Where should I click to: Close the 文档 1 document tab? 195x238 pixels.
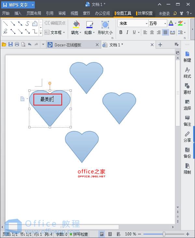pyautogui.click(x=152, y=45)
